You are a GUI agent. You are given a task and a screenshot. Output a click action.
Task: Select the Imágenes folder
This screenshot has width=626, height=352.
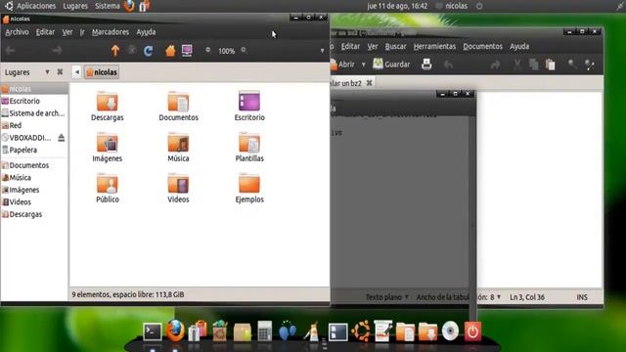pos(107,148)
